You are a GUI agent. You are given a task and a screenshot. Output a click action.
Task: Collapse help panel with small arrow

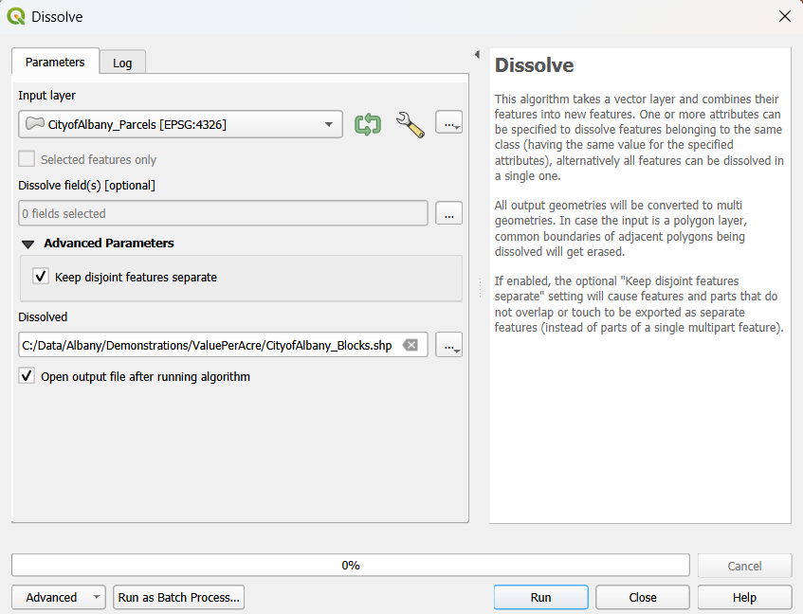pyautogui.click(x=477, y=55)
